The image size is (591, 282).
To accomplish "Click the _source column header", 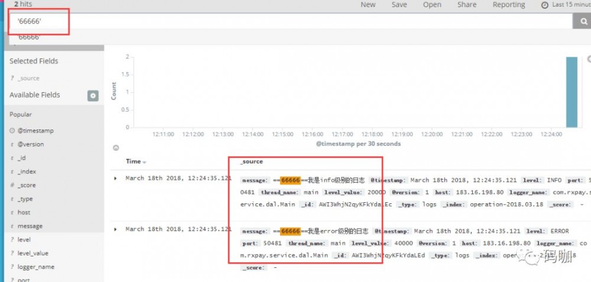I will [251, 161].
